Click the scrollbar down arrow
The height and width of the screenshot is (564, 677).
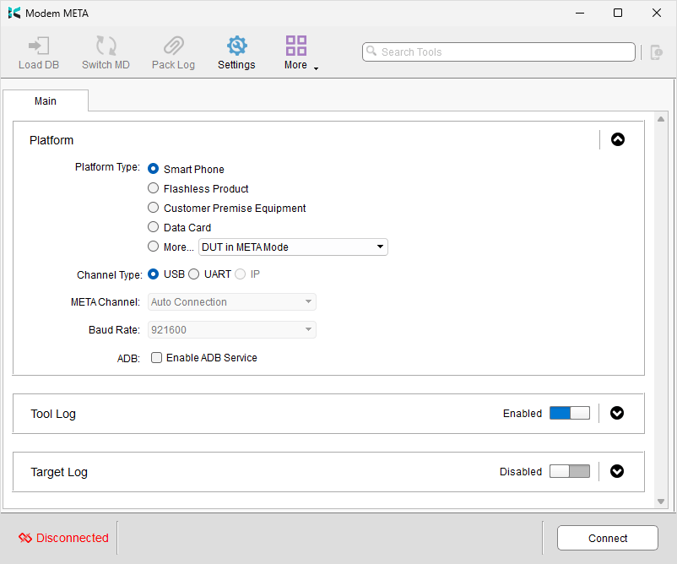[661, 502]
